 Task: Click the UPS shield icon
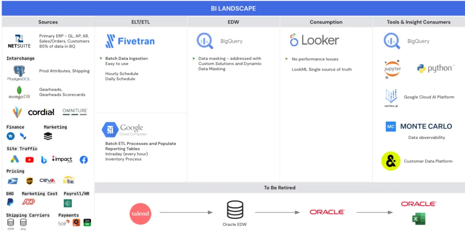click(30, 181)
